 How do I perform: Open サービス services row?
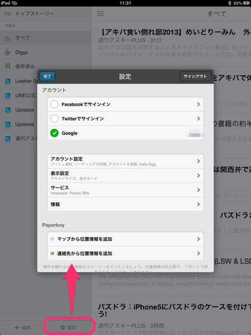point(126,190)
